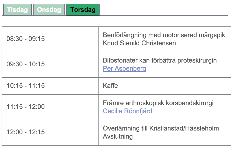The image size is (231, 151).
Task: Click the Kaffe entry text
Action: 110,85
